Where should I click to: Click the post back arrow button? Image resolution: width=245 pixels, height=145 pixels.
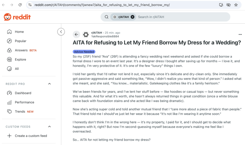[x=76, y=34]
